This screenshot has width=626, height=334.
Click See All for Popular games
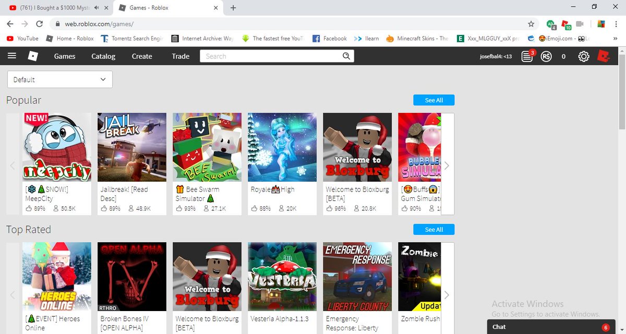434,100
